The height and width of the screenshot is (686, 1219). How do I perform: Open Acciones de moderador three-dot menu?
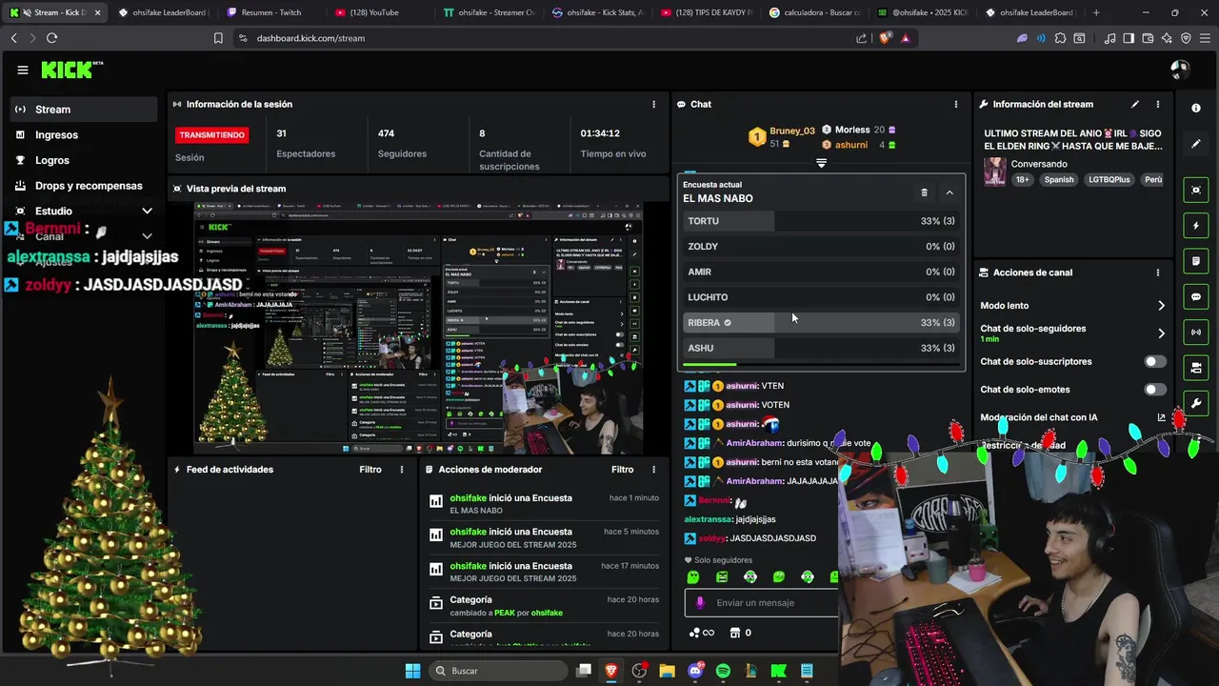click(x=653, y=470)
